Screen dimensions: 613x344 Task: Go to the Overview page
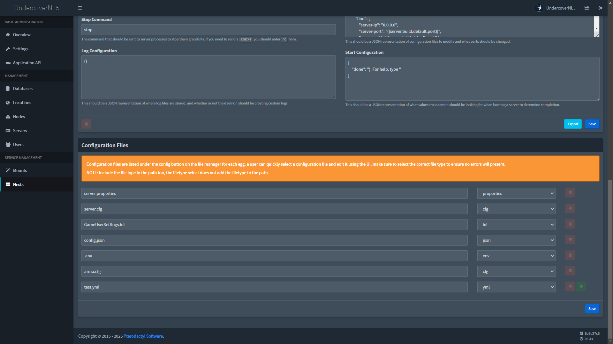click(x=21, y=35)
